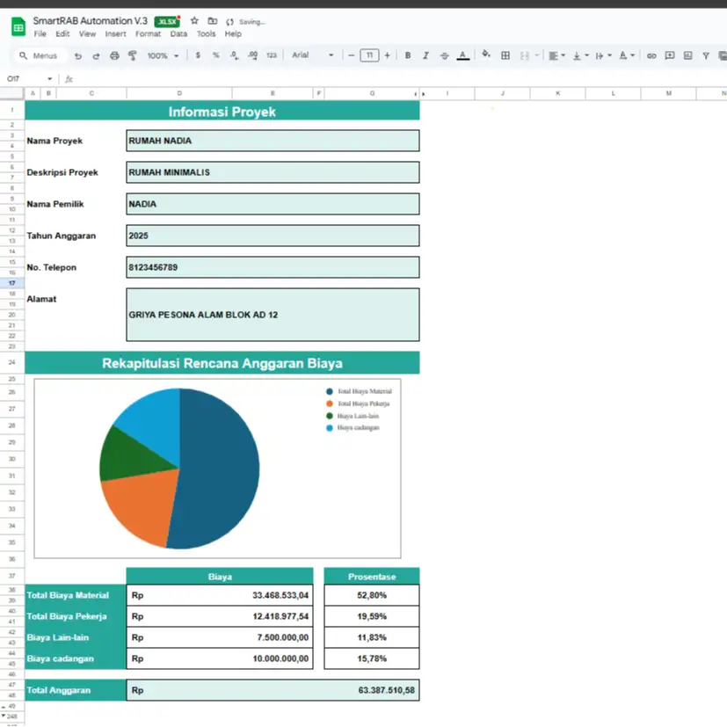
Task: Increase font size with plus button
Action: [x=387, y=55]
